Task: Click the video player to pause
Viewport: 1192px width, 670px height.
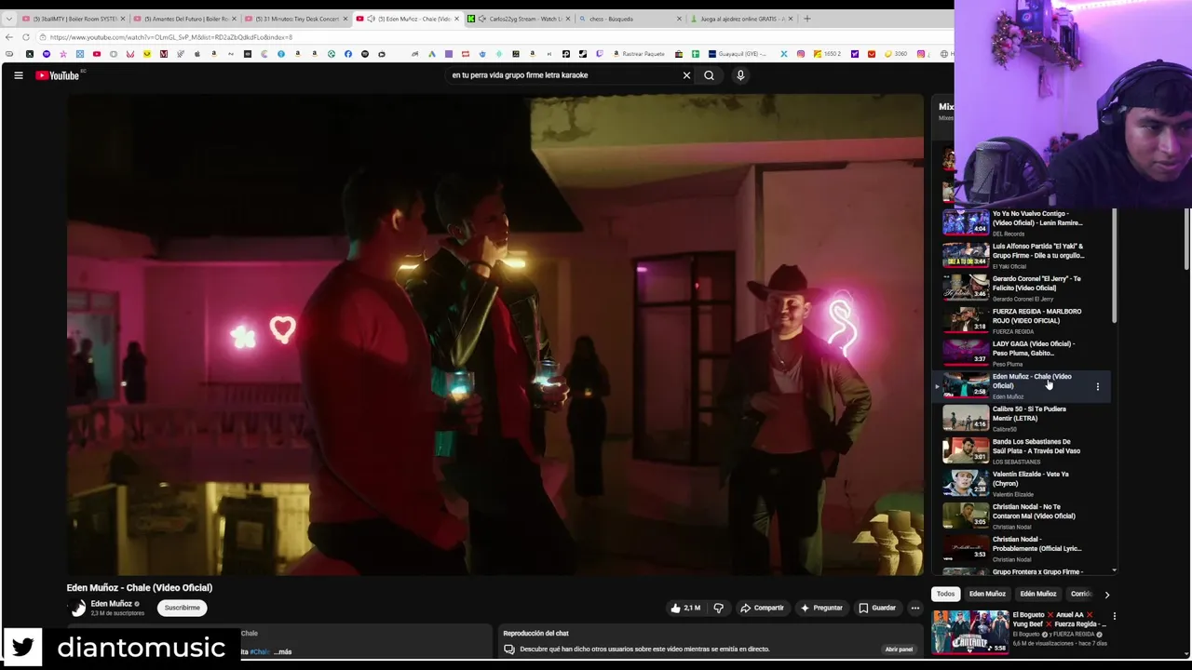Action: click(x=494, y=335)
